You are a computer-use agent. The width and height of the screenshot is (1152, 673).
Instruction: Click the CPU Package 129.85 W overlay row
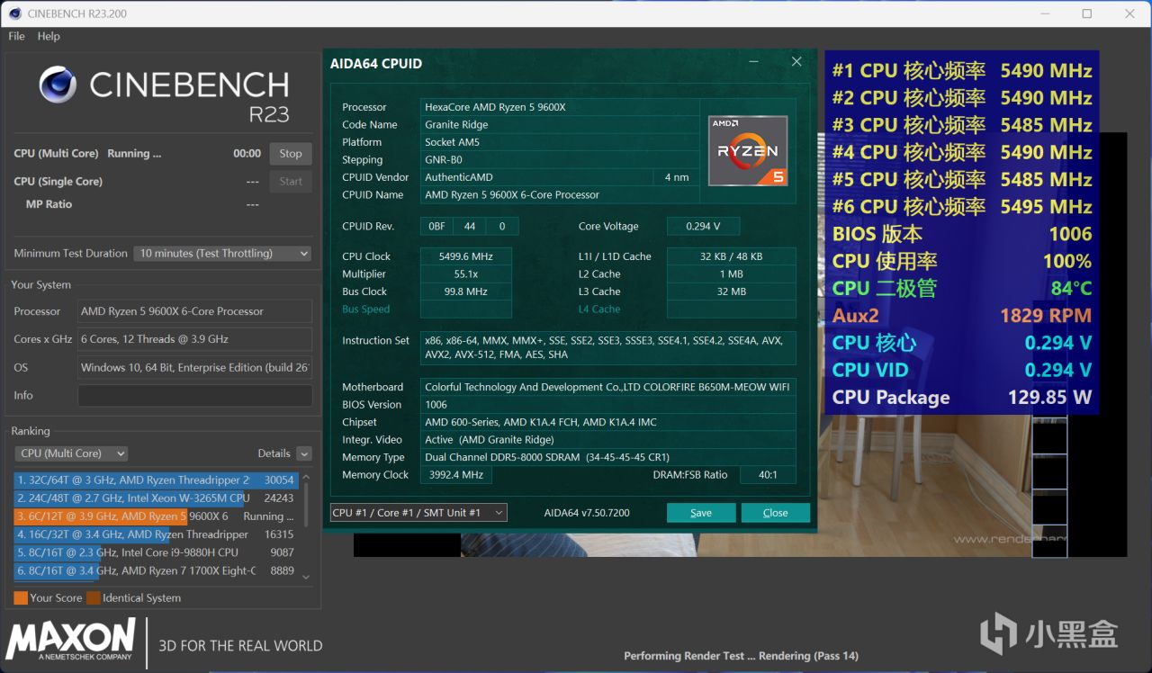pyautogui.click(x=962, y=397)
